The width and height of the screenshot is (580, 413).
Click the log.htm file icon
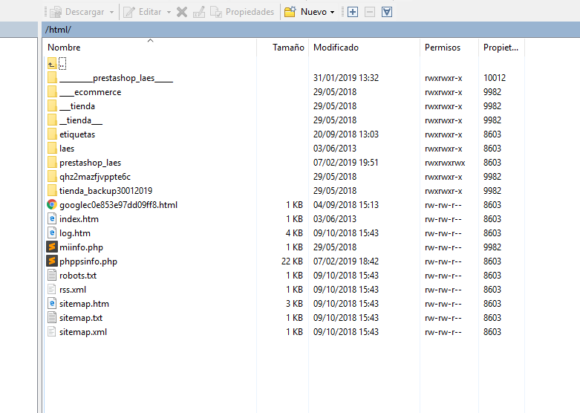[x=52, y=232]
